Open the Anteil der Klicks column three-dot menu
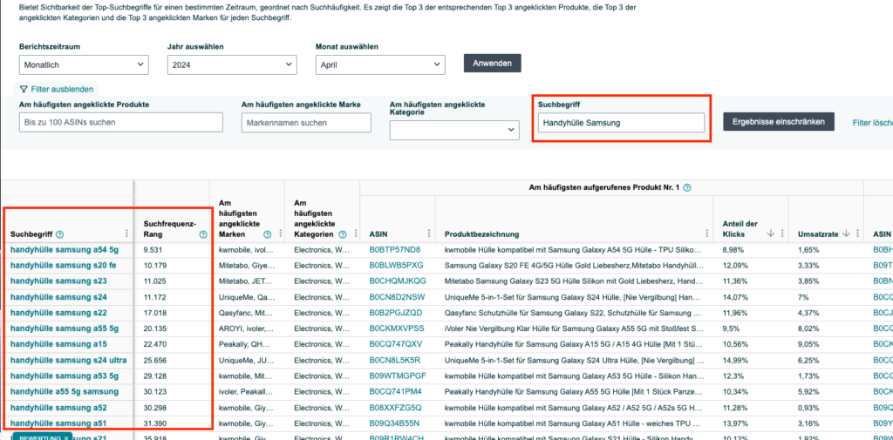This screenshot has height=440, width=893. click(783, 234)
